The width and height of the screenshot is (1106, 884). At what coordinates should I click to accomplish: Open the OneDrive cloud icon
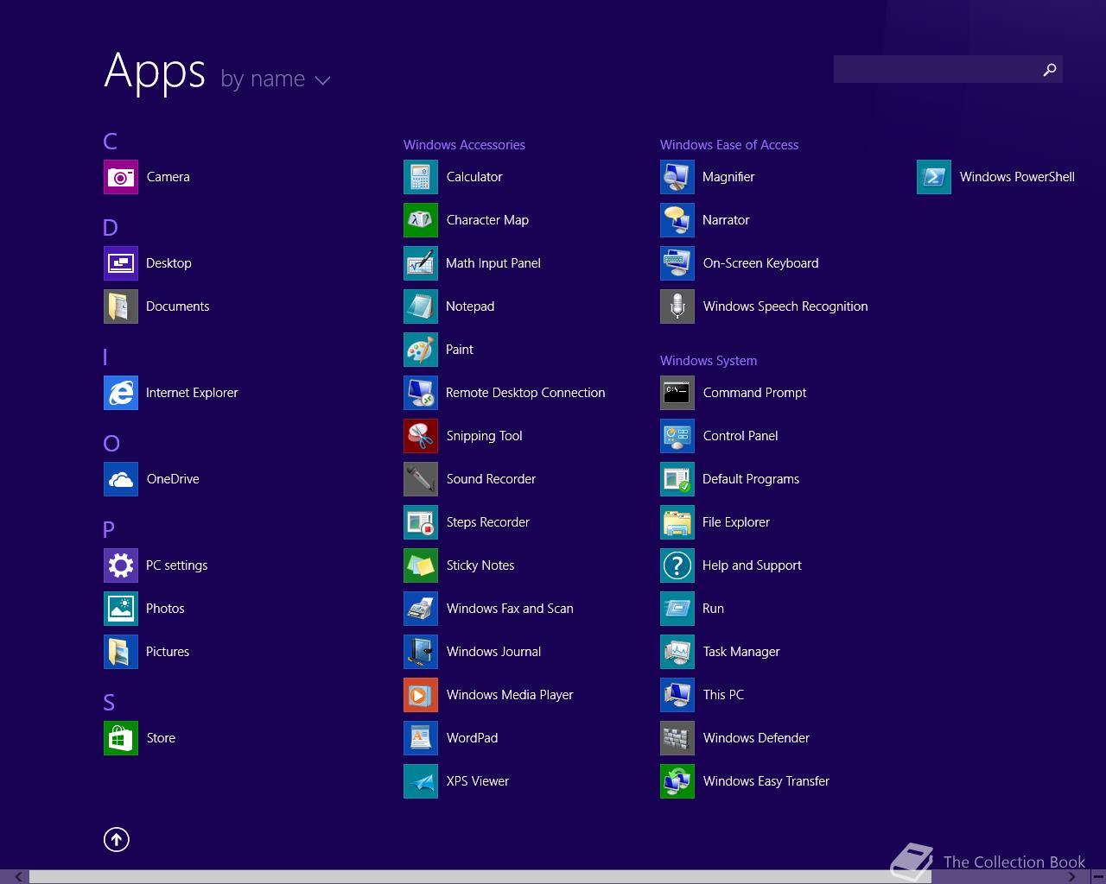(121, 479)
